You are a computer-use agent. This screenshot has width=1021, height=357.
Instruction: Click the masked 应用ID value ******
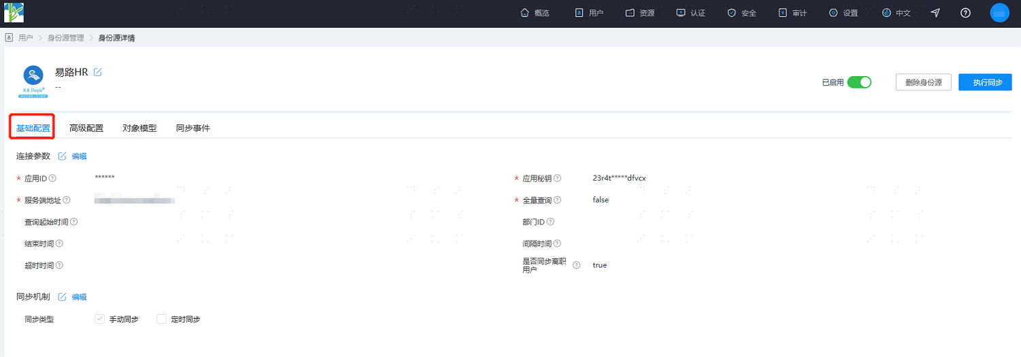[x=105, y=178]
